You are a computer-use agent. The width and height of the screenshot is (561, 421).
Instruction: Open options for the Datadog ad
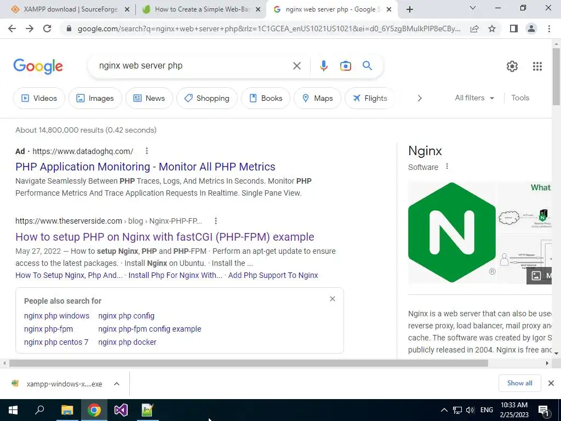click(x=147, y=151)
